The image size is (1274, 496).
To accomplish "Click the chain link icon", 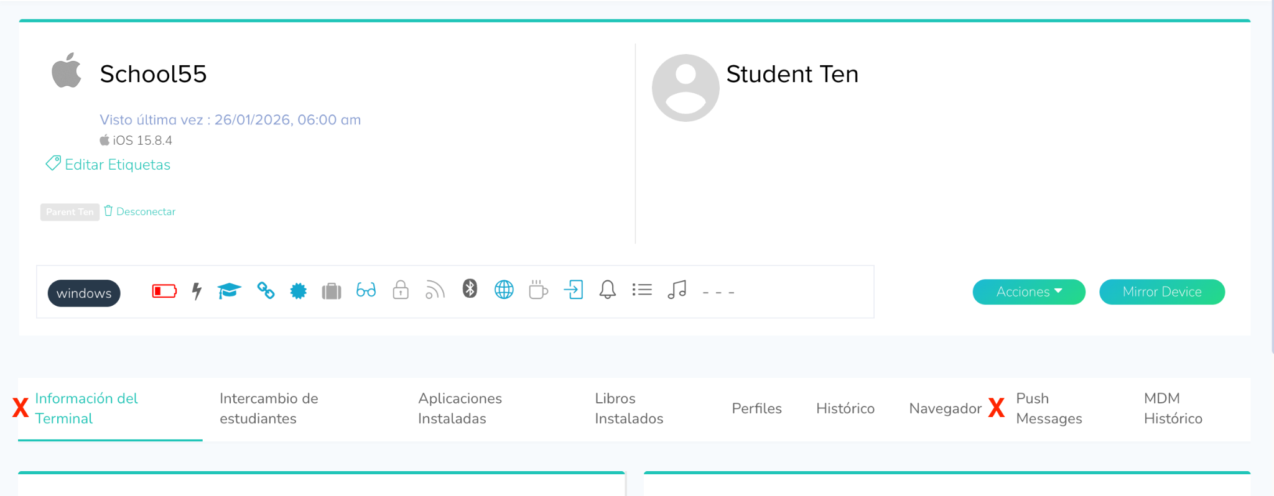I will coord(266,290).
